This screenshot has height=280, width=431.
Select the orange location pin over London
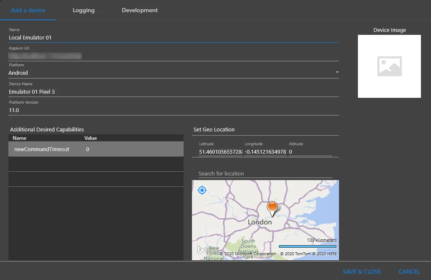[x=272, y=207]
